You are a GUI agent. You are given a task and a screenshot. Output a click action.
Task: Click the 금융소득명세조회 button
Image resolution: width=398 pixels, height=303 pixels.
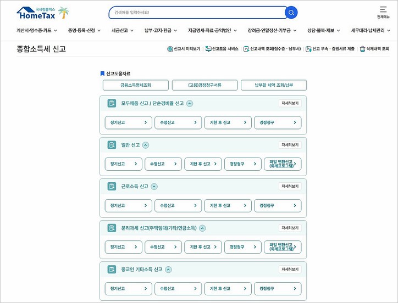click(135, 85)
